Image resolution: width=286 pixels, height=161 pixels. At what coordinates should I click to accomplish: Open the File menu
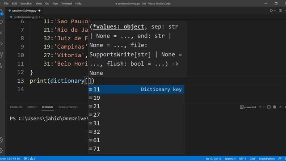tap(6, 4)
